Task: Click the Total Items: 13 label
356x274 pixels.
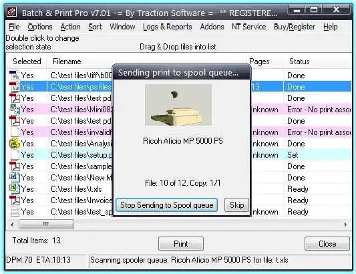Action: coord(37,241)
